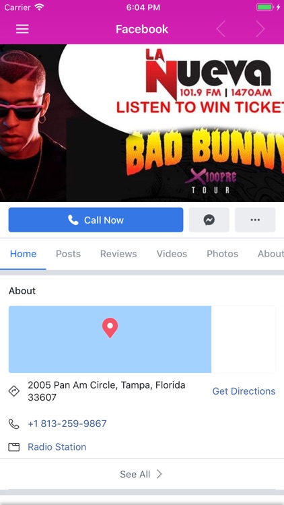Expand See All about details

pos(142,474)
